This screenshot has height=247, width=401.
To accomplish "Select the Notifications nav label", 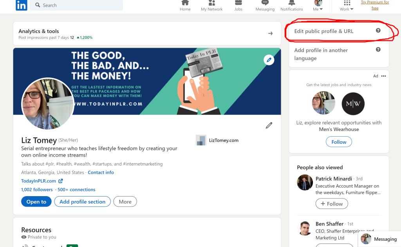I will click(291, 9).
